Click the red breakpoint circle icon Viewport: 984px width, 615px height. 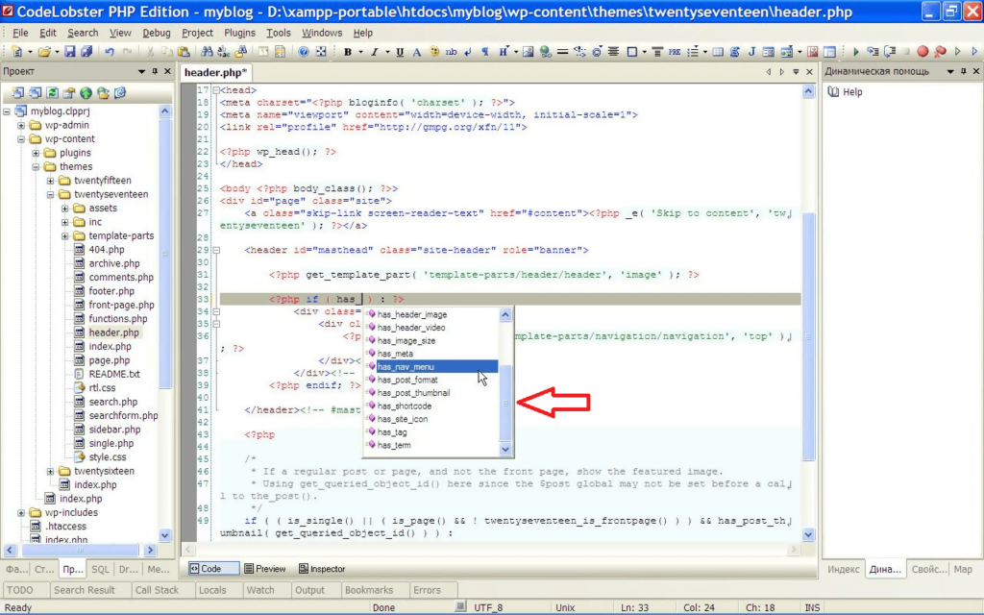click(x=922, y=52)
